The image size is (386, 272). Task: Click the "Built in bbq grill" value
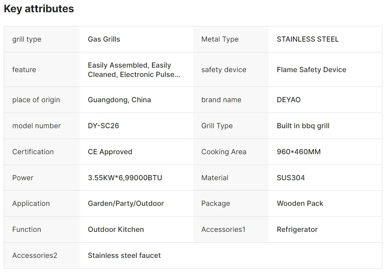coord(303,126)
